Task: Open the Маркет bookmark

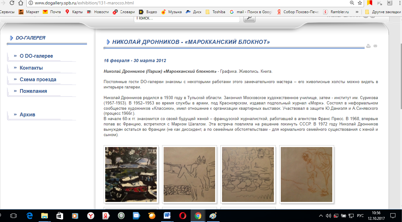Action: point(29,12)
